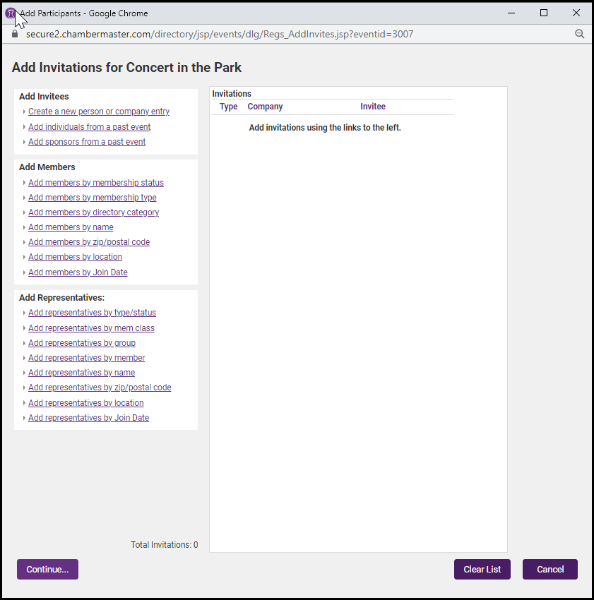
Task: Click the ChamberMaster favicon in title bar
Action: click(x=11, y=13)
